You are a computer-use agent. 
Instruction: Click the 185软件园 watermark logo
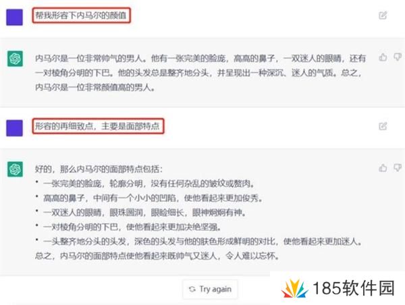pyautogui.click(x=295, y=289)
